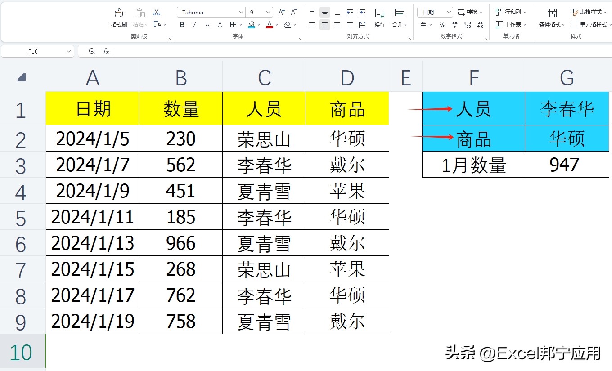The height and width of the screenshot is (371, 612).
Task: Click the decrease decimal places icon
Action: tap(481, 25)
